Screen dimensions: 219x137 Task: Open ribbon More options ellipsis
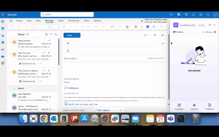click(161, 27)
